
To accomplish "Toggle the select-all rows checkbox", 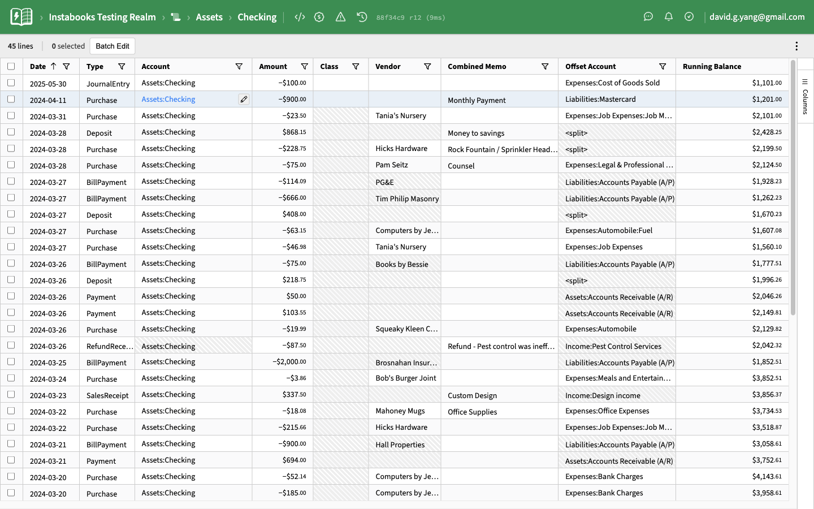I will [x=11, y=66].
